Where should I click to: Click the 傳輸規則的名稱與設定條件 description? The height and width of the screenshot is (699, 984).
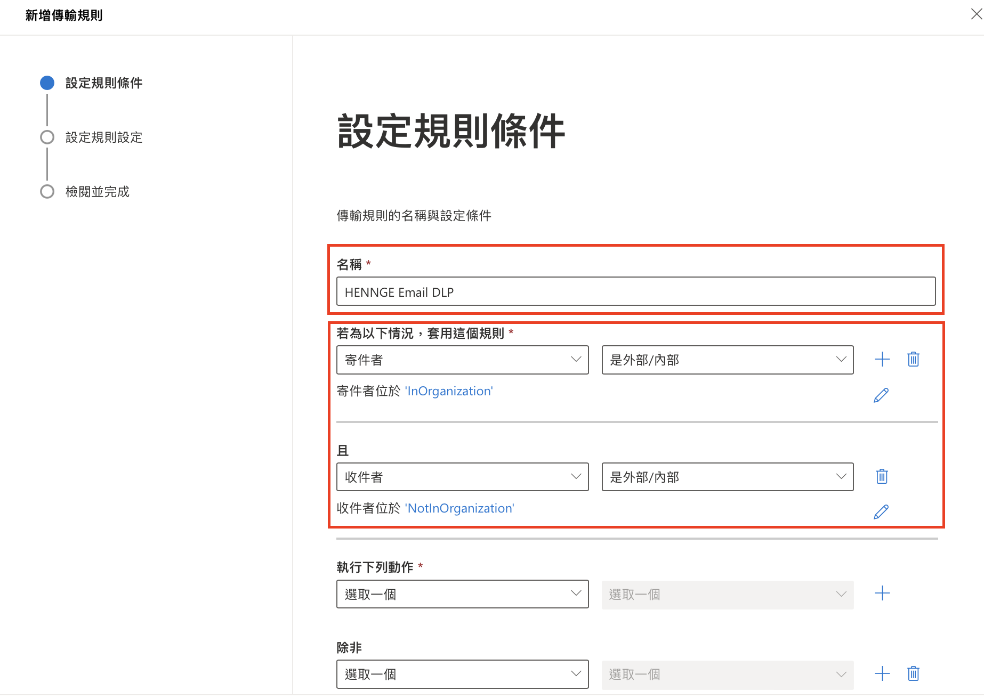click(x=414, y=216)
